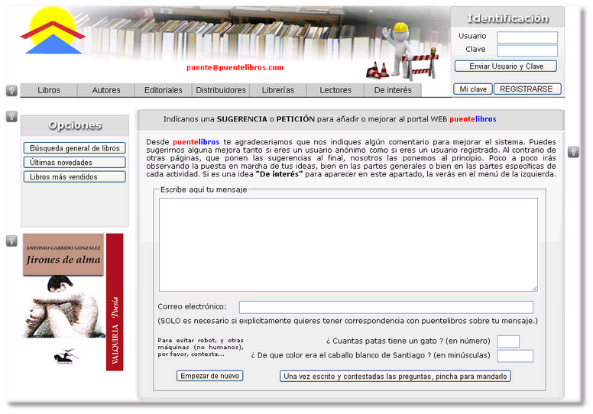
Task: Open Últimas novedades option
Action: 74,163
